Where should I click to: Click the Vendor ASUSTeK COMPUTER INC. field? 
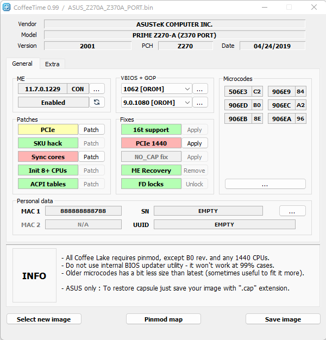[174, 24]
